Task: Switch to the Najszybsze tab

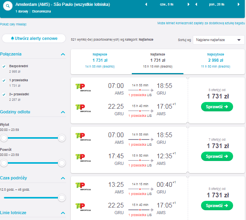Action: [x=215, y=61]
